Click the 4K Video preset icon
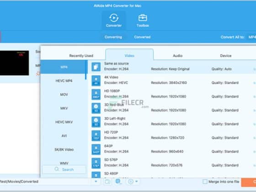 click(x=96, y=80)
